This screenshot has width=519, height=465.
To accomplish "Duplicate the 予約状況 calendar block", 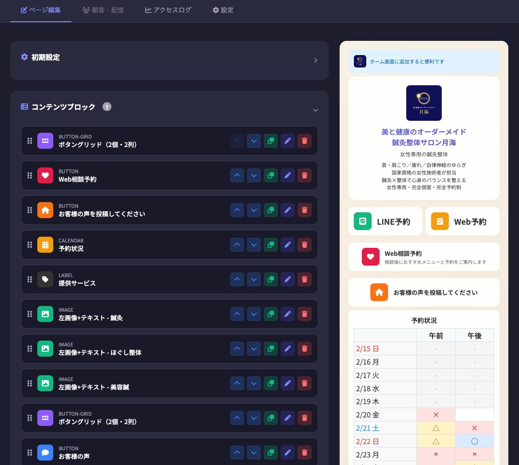I will (x=271, y=245).
